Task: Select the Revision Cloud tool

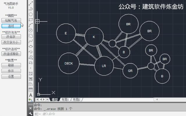Action: click(31, 36)
